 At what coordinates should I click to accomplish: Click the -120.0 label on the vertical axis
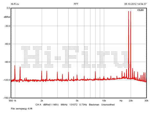6,80
